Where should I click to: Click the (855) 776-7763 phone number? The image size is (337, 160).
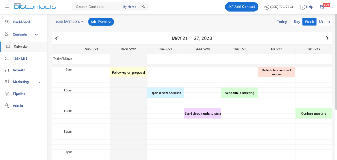click(x=282, y=7)
